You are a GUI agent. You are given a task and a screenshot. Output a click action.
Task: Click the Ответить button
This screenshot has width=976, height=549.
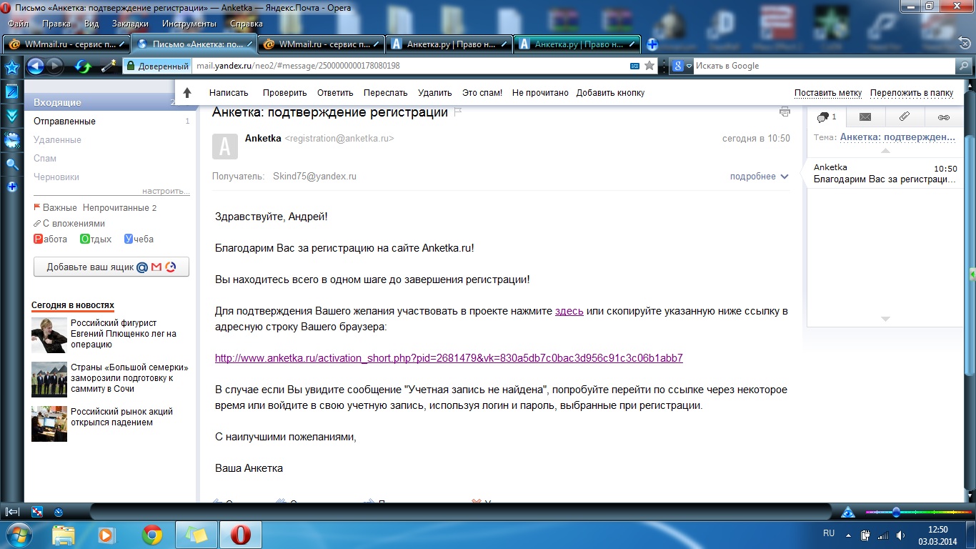pyautogui.click(x=335, y=93)
